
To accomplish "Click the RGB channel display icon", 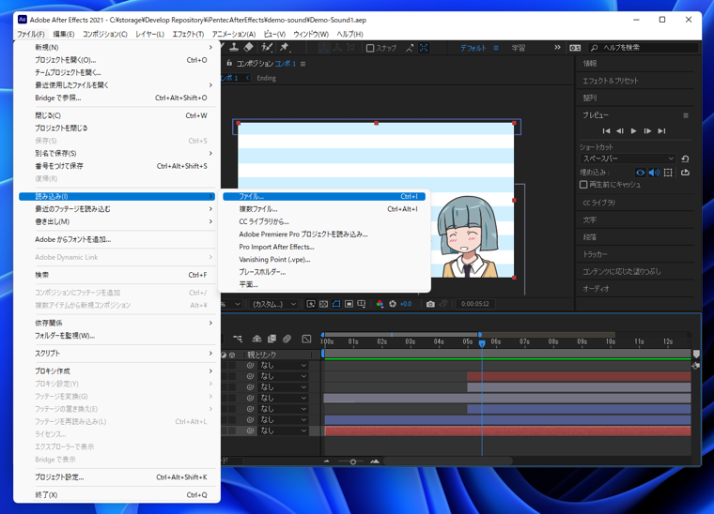I will click(380, 304).
